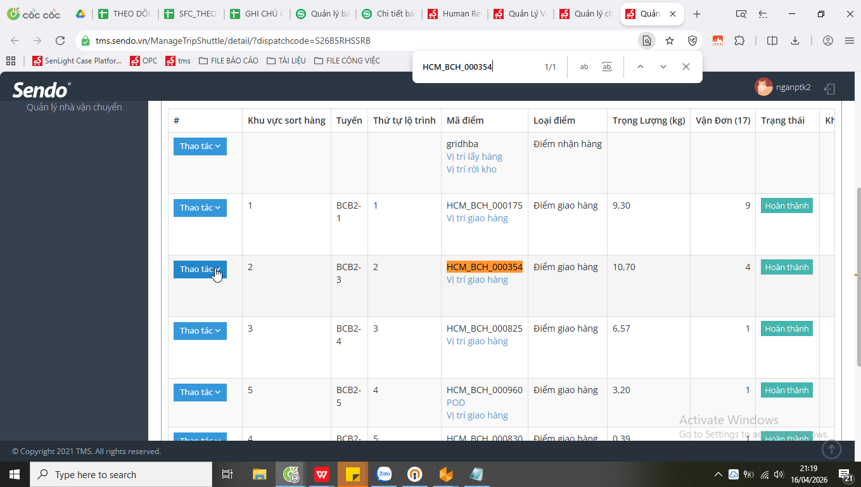The height and width of the screenshot is (487, 861).
Task: Go to the previous find match
Action: click(641, 67)
